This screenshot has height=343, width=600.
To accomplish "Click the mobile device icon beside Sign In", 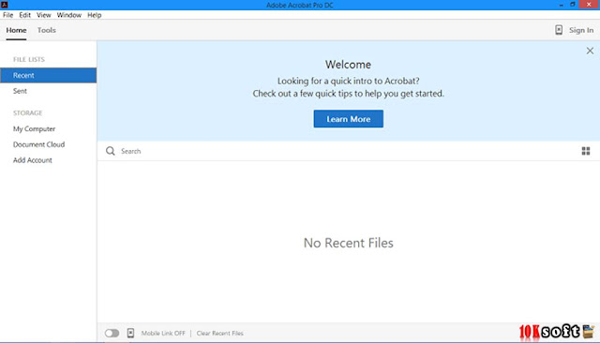I will [x=559, y=30].
